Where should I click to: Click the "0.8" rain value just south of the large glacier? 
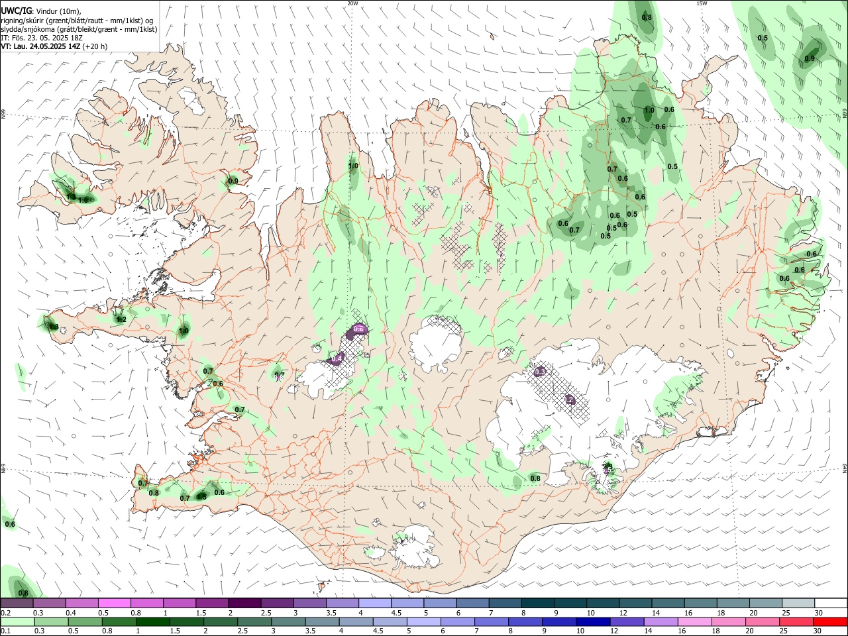[535, 478]
